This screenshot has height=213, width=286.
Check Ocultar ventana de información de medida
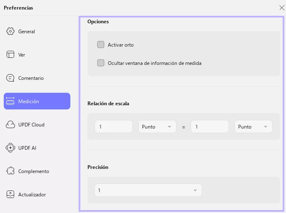[x=101, y=63]
